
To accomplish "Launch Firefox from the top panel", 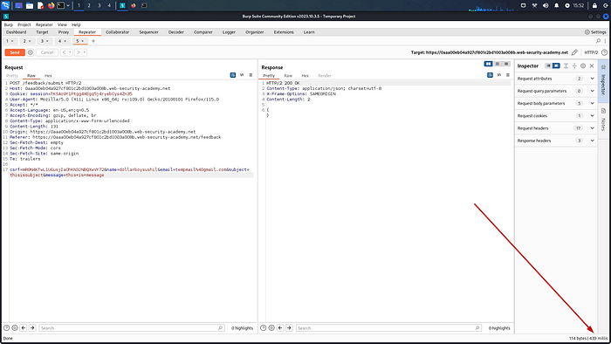I will (51, 5).
